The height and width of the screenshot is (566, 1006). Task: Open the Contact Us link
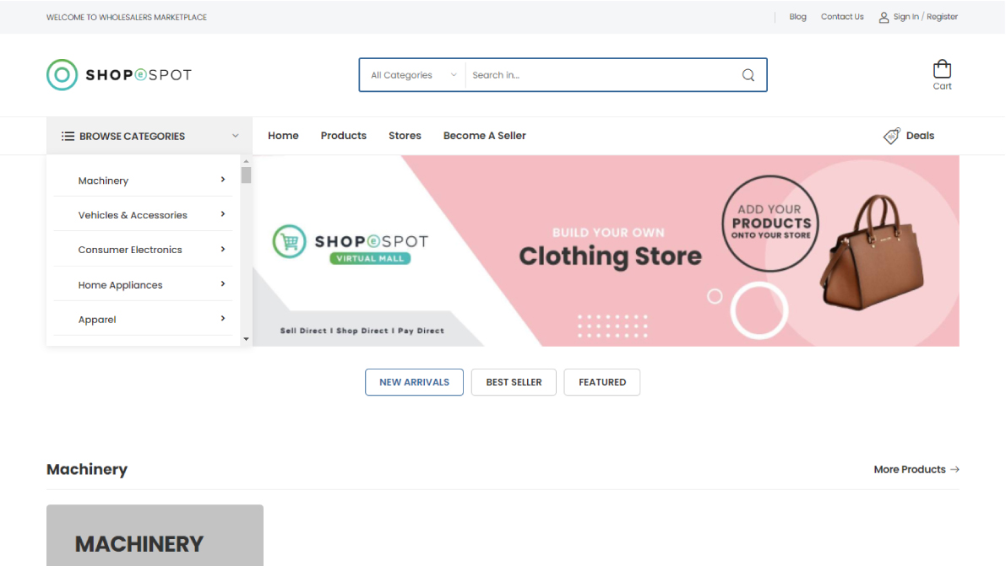click(841, 17)
